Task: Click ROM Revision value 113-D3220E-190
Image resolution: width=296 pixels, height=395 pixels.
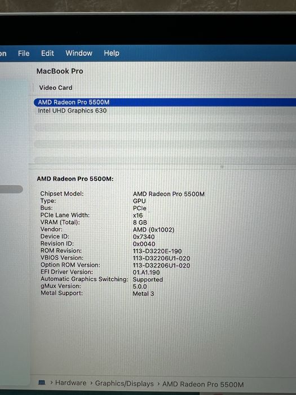Action: tap(157, 251)
